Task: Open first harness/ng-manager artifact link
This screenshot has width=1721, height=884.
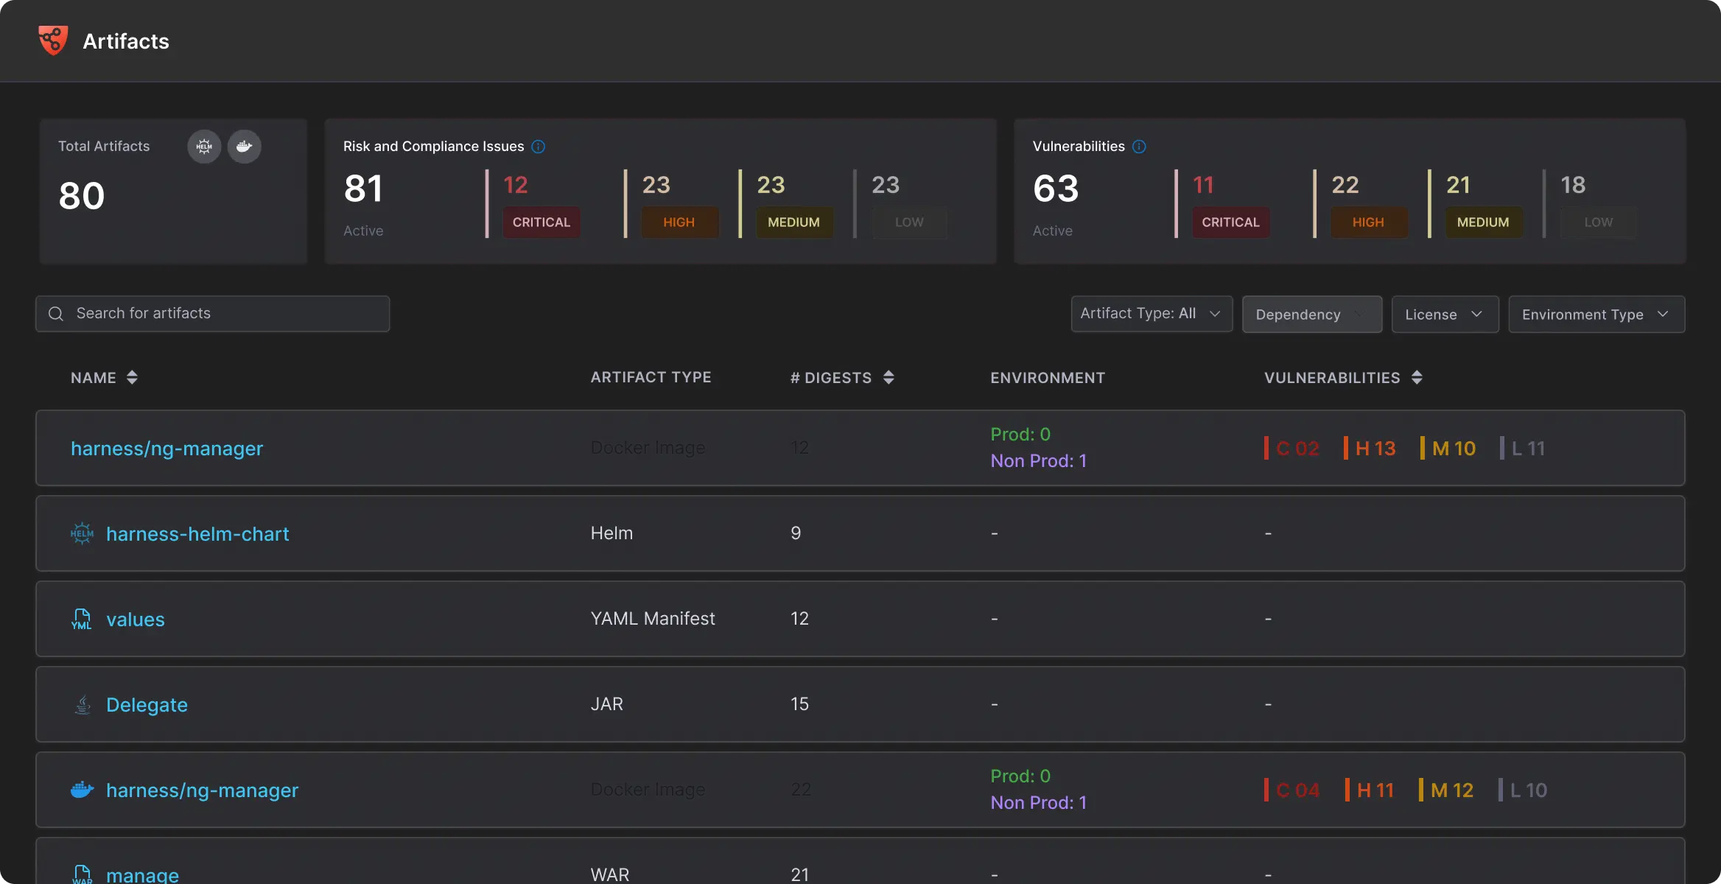Action: pos(167,448)
